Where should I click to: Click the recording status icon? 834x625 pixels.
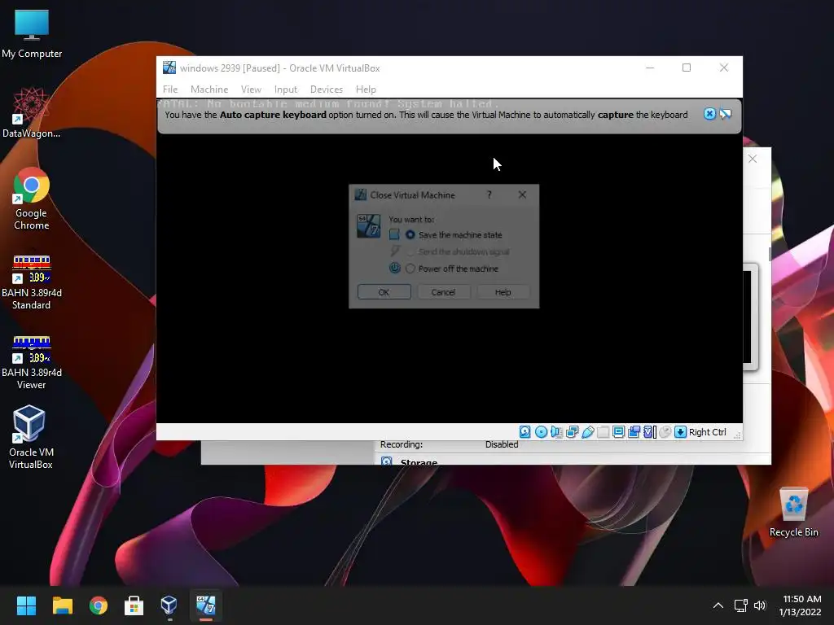pos(634,432)
